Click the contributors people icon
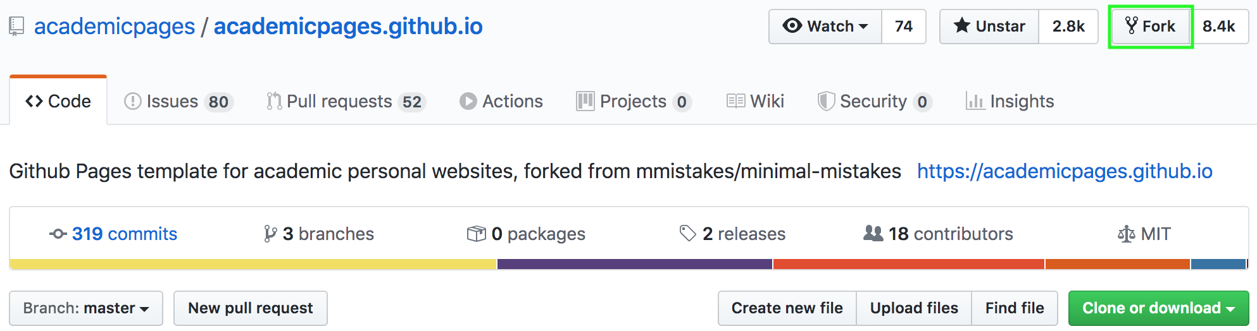The width and height of the screenshot is (1257, 331). [x=873, y=234]
